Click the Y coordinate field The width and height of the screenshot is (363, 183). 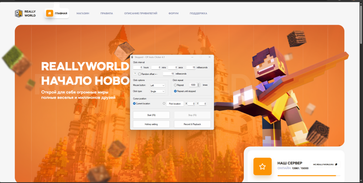tap(203, 104)
